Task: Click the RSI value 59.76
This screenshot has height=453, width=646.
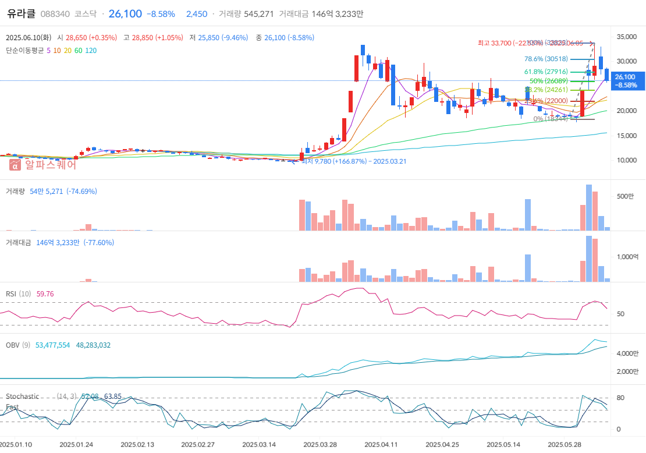Action: tap(45, 294)
